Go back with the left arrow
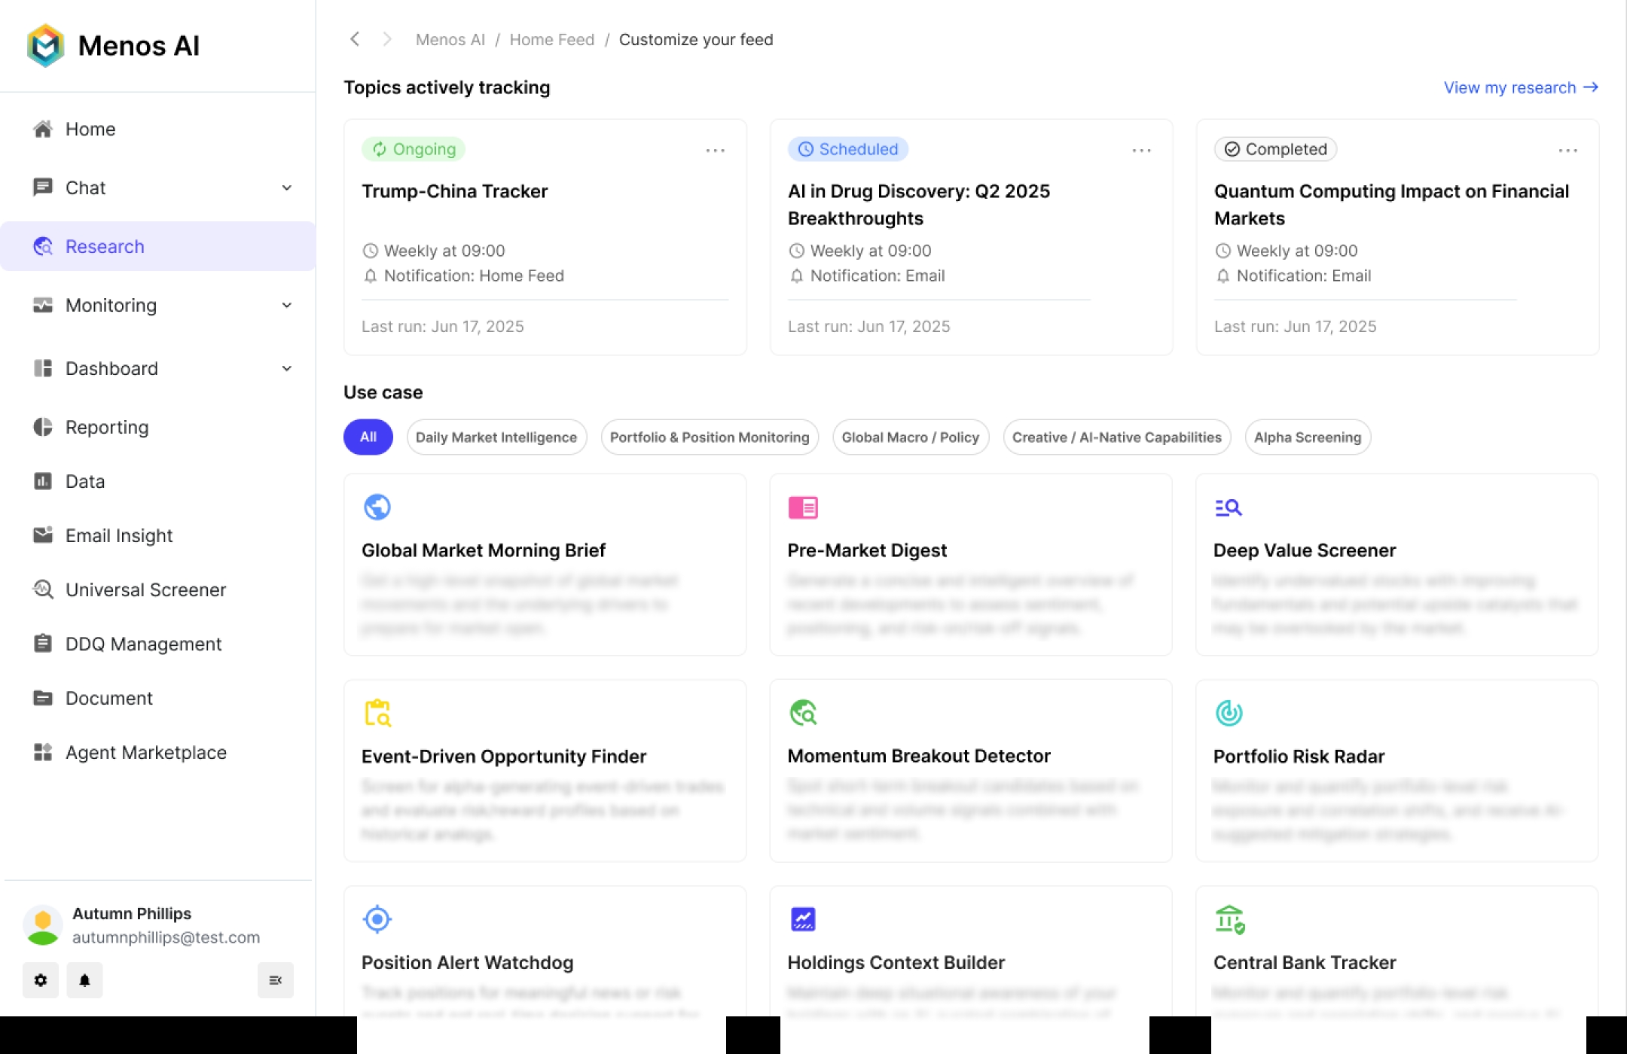Image resolution: width=1627 pixels, height=1054 pixels. point(355,39)
